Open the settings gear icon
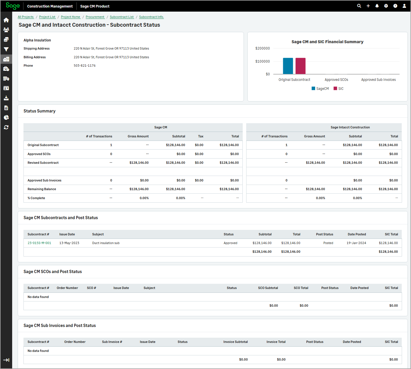 point(386,6)
